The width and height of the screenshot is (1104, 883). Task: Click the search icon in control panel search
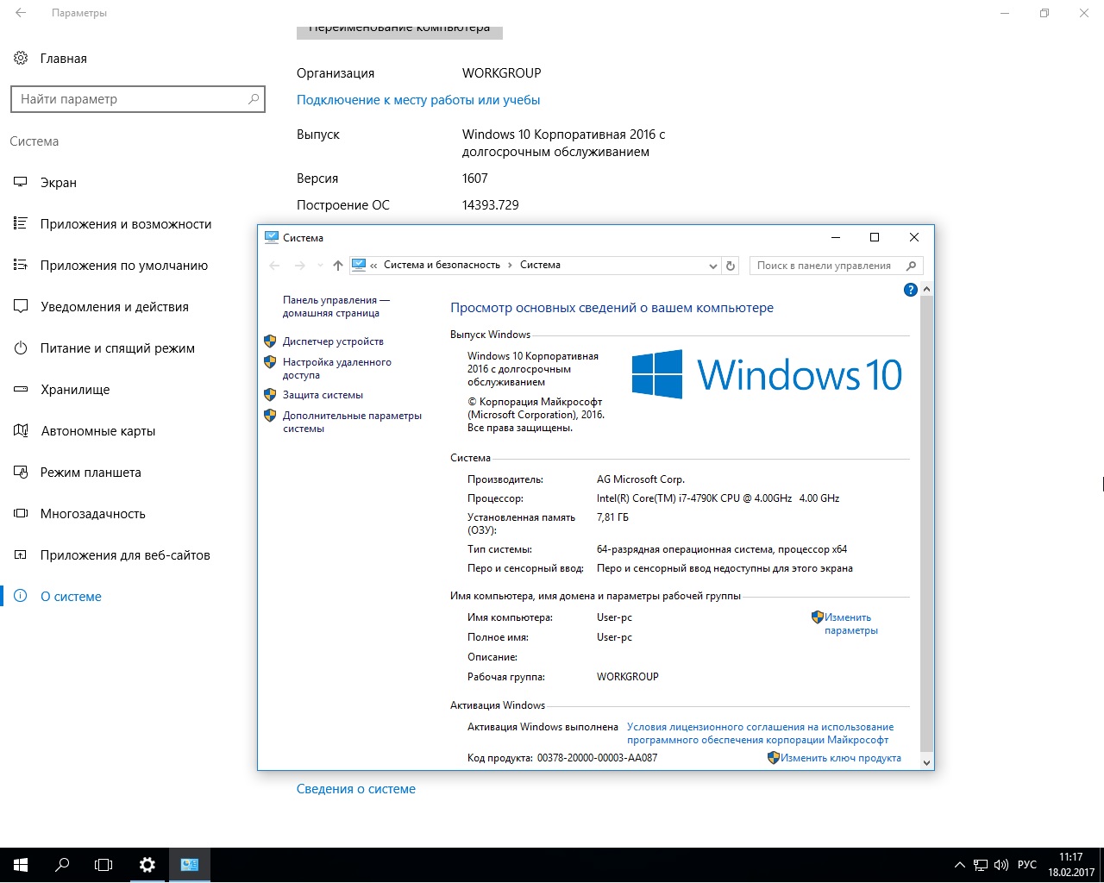[912, 266]
